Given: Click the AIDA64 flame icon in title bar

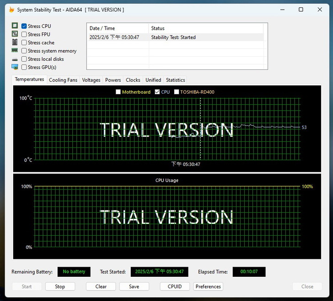Looking at the screenshot, I should 11,10.
